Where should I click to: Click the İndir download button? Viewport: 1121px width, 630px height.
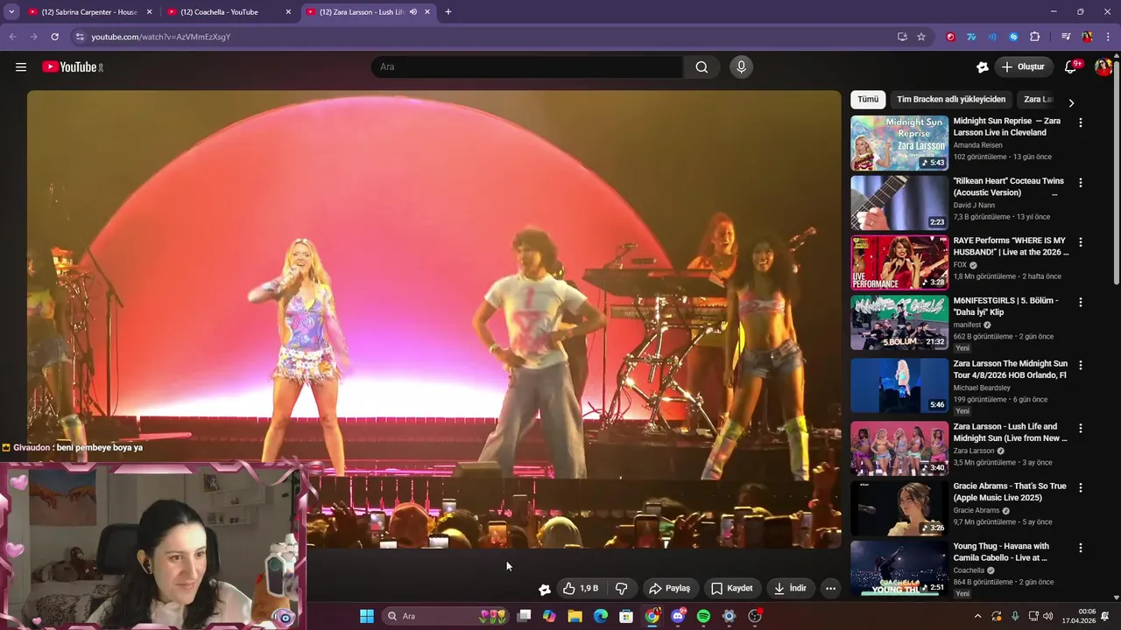coord(790,589)
